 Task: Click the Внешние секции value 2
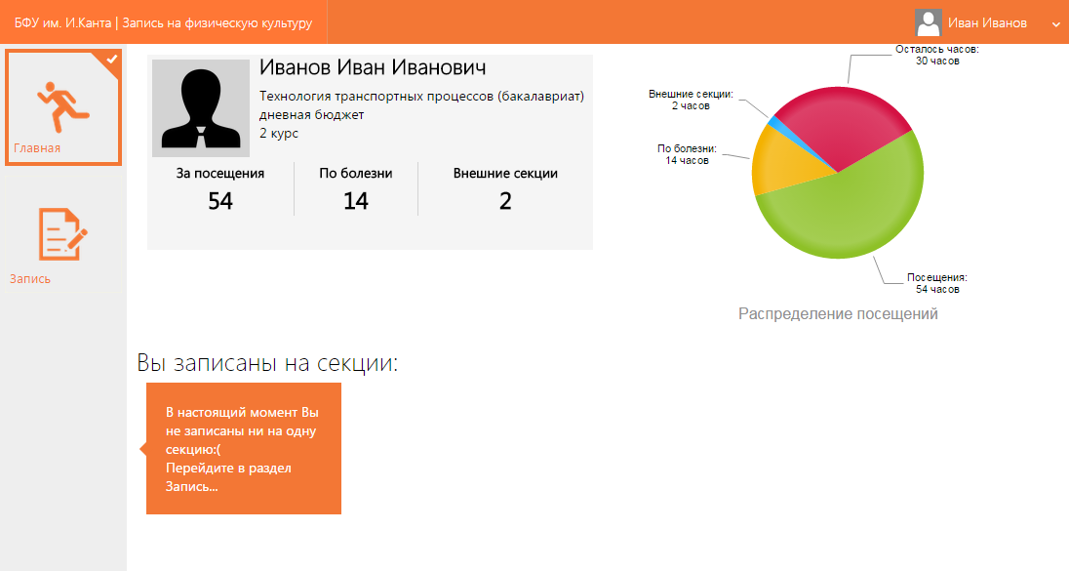pos(505,201)
